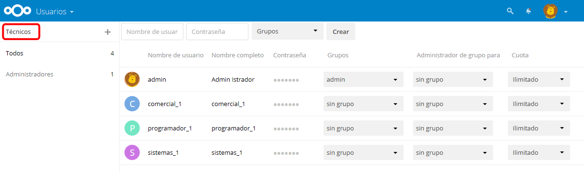Click the sistemas_1 avatar letter S
Screen dimensions: 584x172
pos(132,152)
